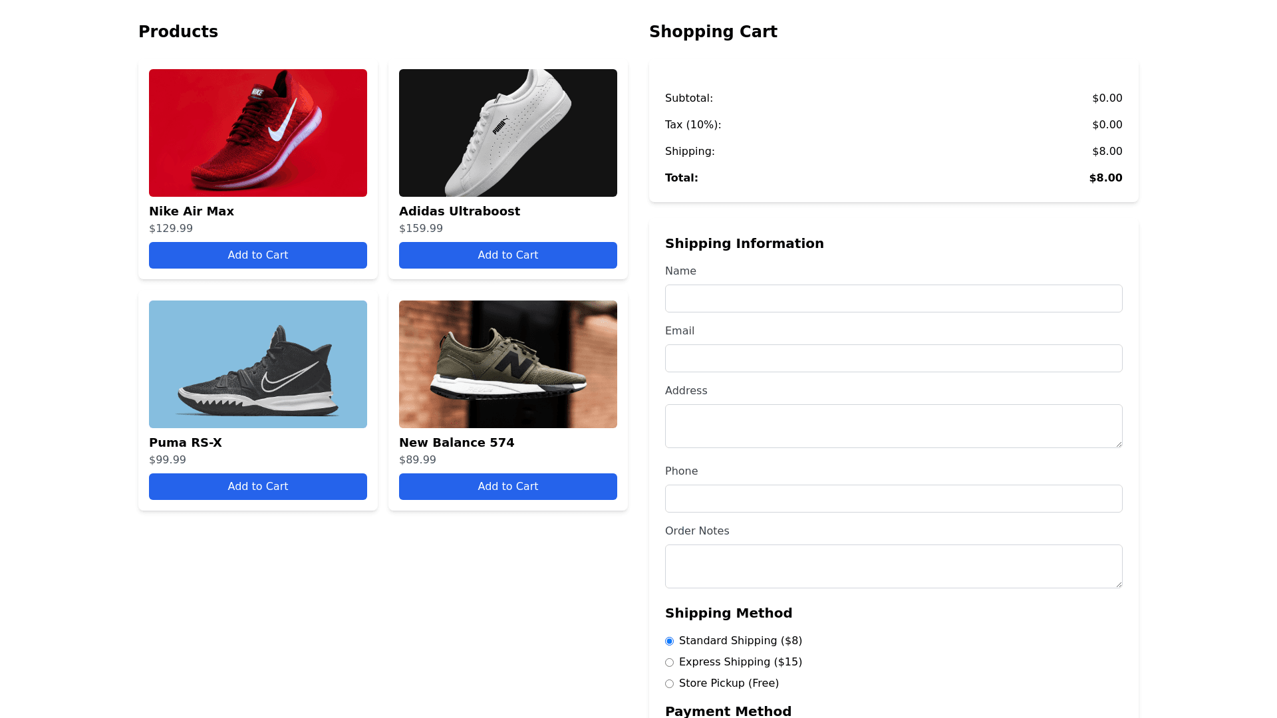Open the white Adidas Ultraboost shoe photo

click(x=507, y=133)
